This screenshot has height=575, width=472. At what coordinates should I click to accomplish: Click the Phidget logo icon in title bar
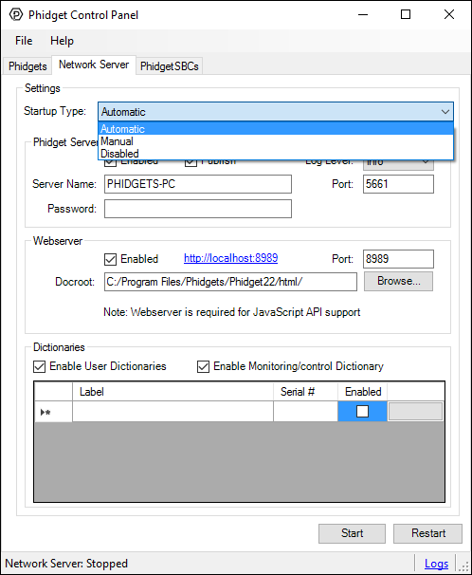[16, 14]
